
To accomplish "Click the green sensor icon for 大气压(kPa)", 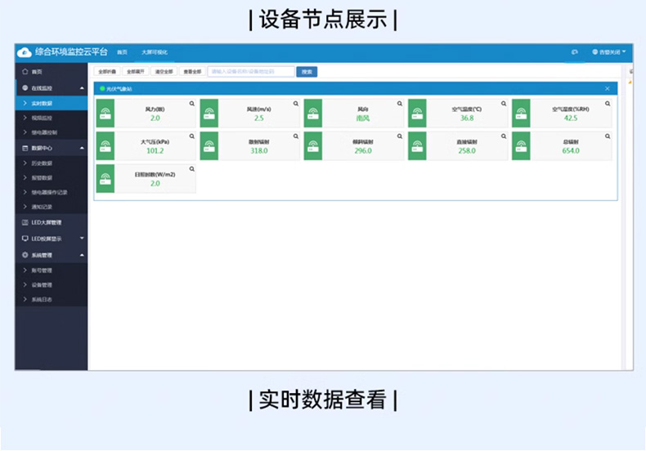I will [105, 146].
